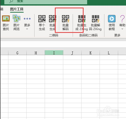
Task: Select column J header
Action: click(x=72, y=53)
